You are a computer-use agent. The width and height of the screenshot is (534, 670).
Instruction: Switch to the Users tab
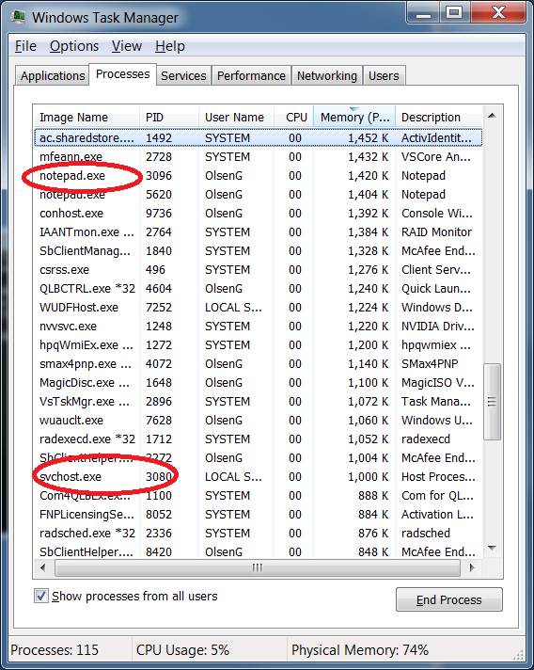384,75
